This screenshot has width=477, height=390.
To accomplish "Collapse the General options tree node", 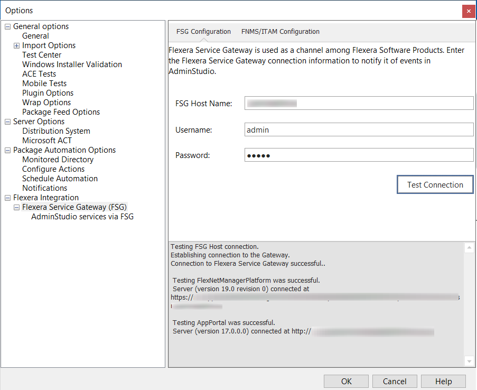I will [8, 26].
